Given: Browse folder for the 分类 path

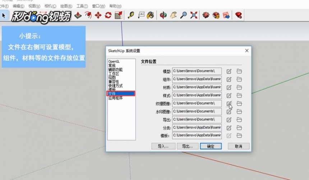Looking at the screenshot, I should point(239,128).
